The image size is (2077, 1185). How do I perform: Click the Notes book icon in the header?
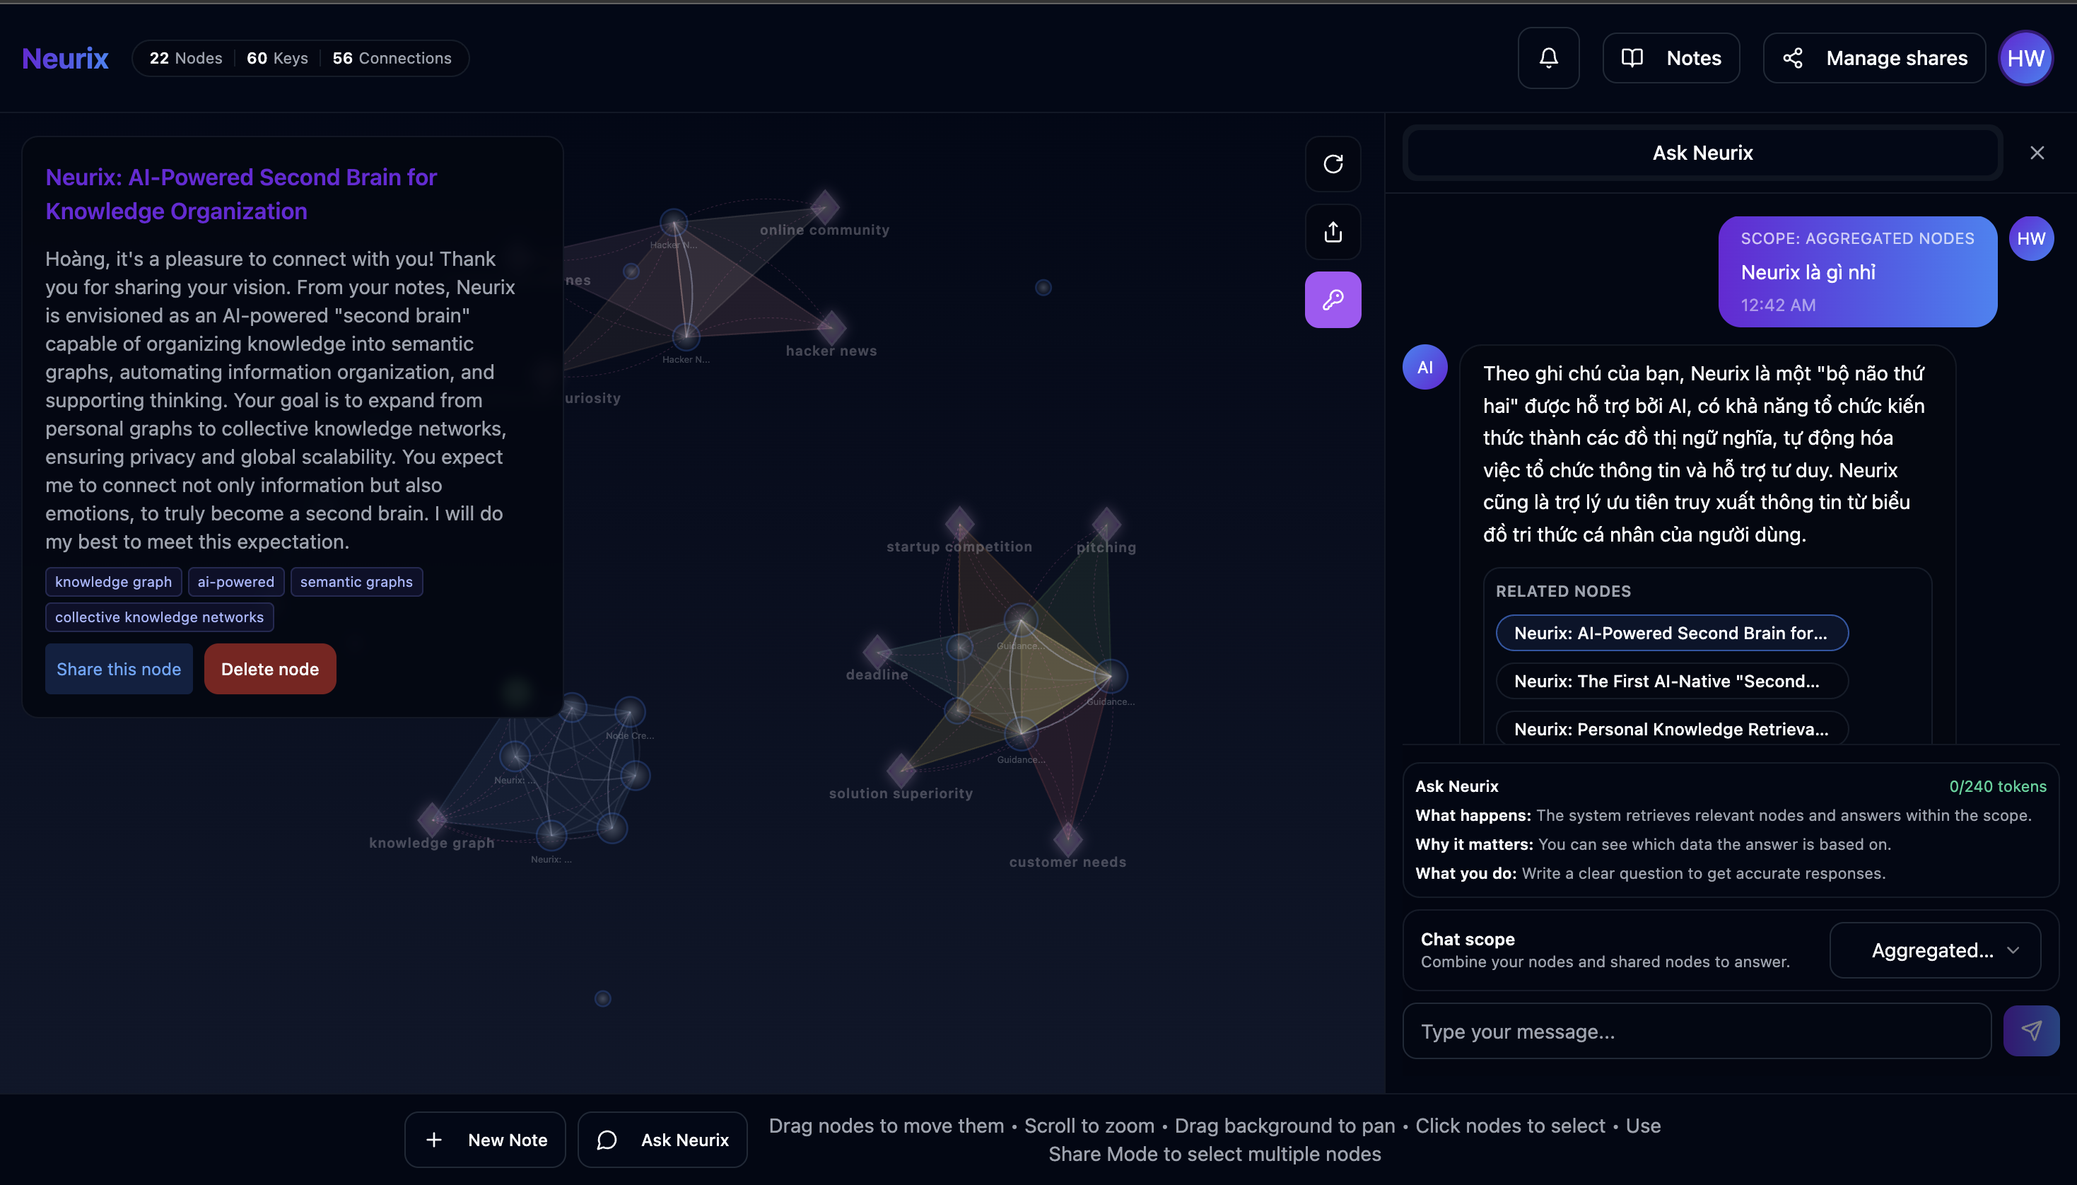pos(1634,58)
